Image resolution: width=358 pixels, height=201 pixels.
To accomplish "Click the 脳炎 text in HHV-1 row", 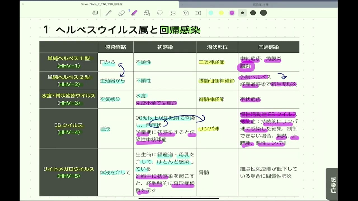I will pos(245,66).
